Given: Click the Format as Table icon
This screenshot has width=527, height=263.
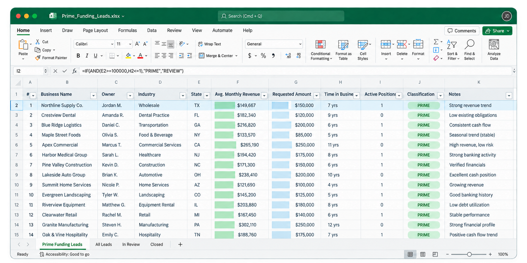Looking at the screenshot, I should point(343,45).
